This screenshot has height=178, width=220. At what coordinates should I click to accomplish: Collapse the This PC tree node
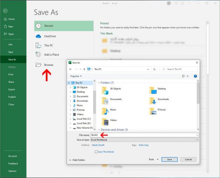[69, 83]
